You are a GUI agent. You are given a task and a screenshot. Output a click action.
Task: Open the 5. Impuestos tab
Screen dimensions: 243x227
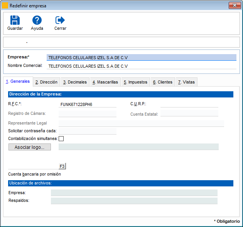click(136, 82)
